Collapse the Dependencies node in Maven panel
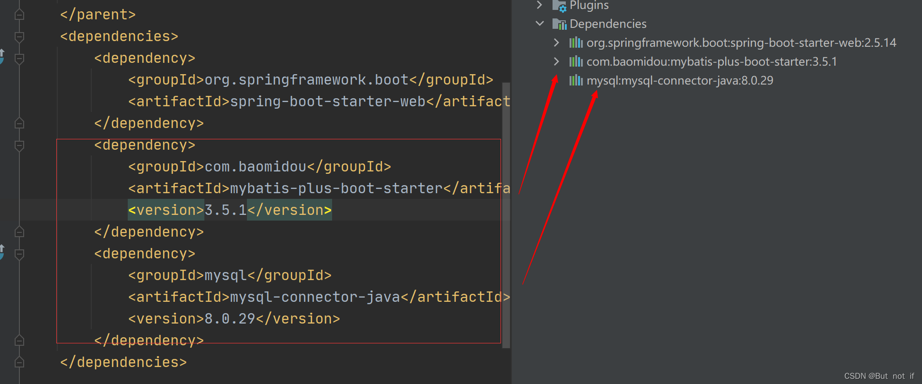 click(540, 23)
